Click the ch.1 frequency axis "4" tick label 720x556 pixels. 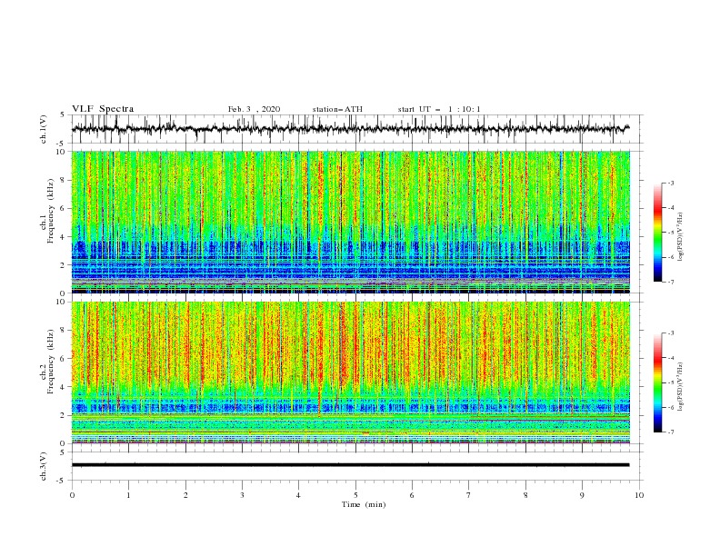pyautogui.click(x=64, y=237)
